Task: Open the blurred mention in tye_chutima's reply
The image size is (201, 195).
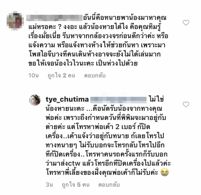Action: point(118,100)
